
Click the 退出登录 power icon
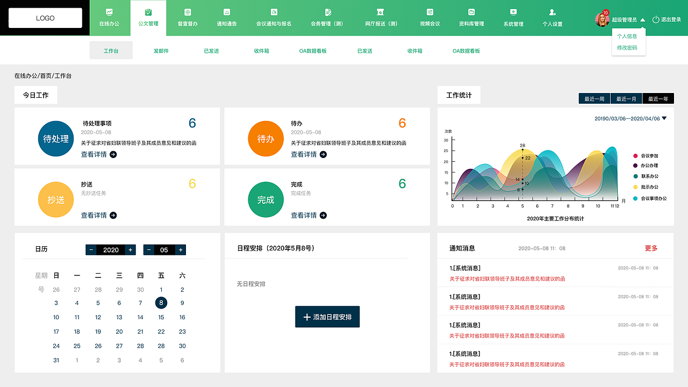[x=656, y=19]
